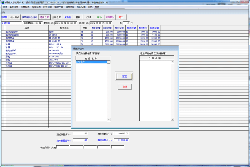Viewport: 250px width, 167px height.
Task: Click the 型号规格 column header
Action: tap(64, 28)
